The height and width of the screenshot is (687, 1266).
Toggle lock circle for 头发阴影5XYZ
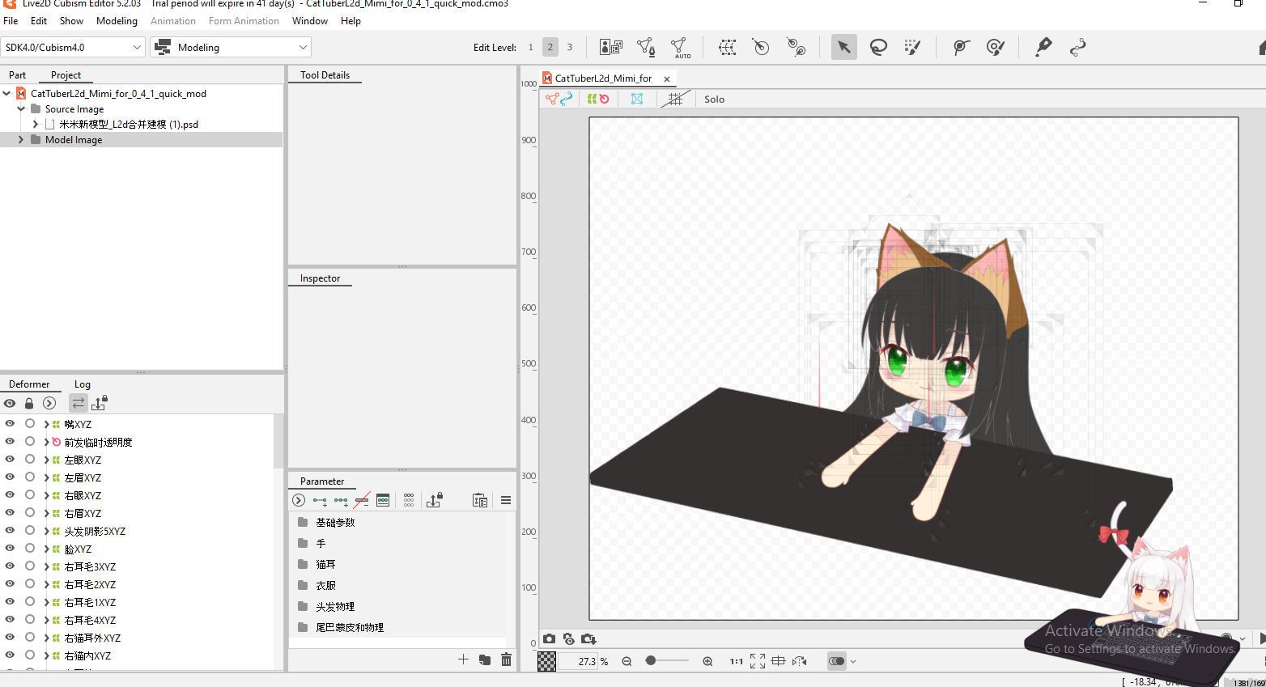click(x=30, y=531)
